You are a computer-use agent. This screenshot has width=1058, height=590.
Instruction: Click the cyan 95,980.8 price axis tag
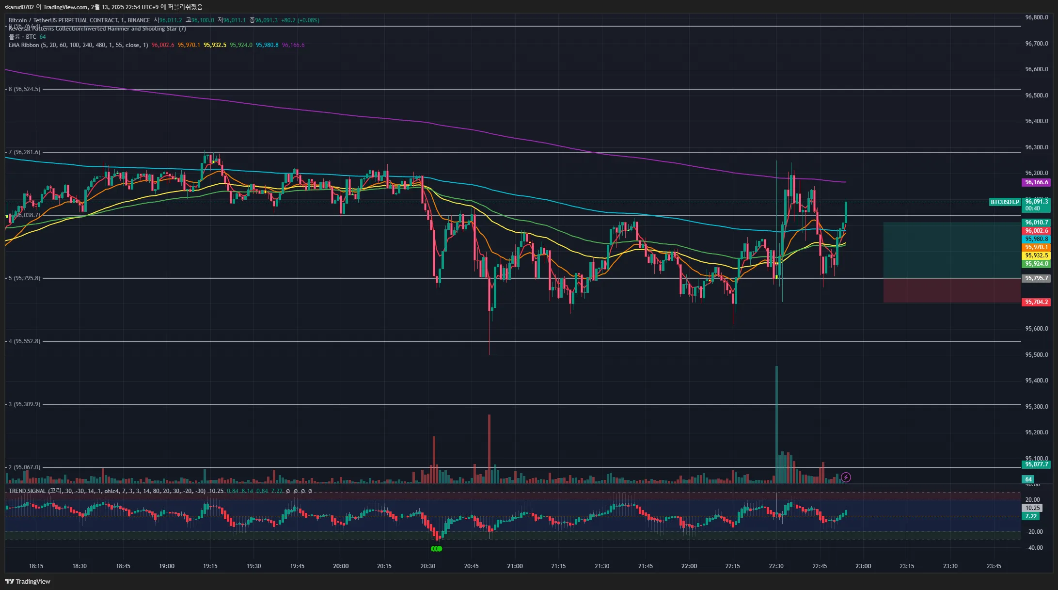[1036, 239]
